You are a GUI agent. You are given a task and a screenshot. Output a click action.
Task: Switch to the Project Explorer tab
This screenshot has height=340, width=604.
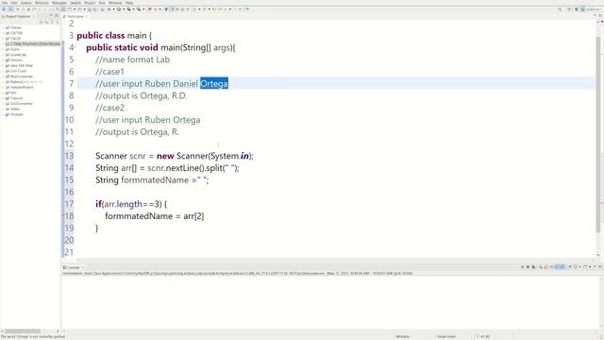pos(17,16)
